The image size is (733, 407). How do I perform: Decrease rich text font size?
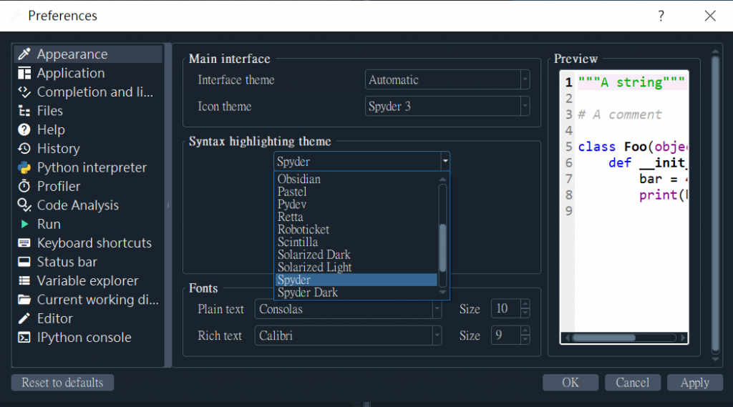[525, 340]
